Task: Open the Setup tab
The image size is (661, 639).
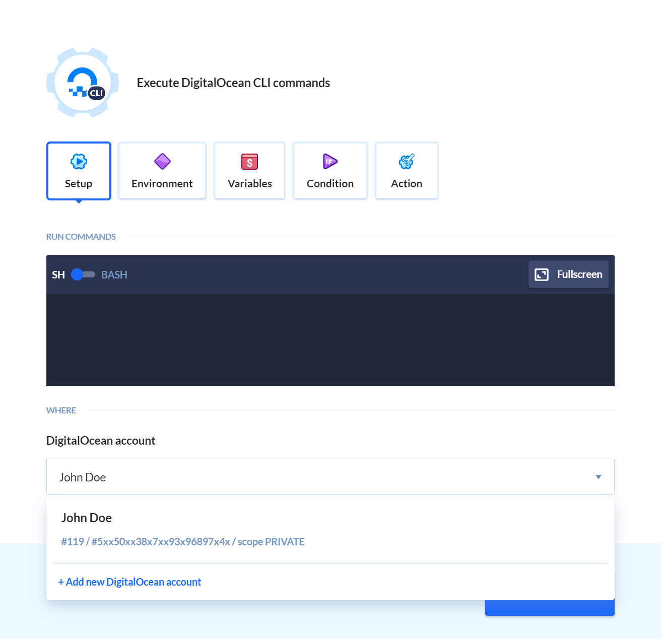Action: coord(79,171)
